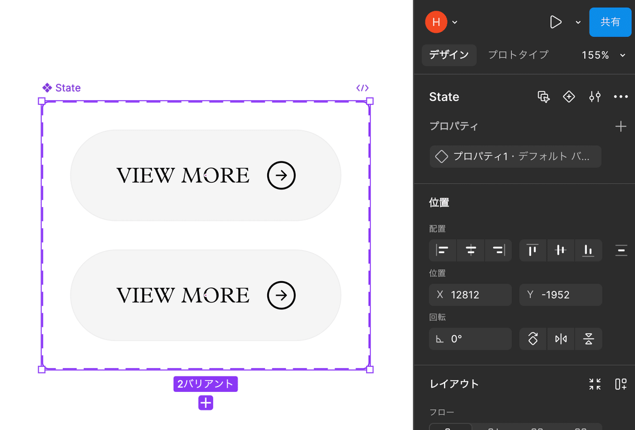Switch to the プロトタイプ tab
This screenshot has height=430, width=635.
click(x=518, y=55)
